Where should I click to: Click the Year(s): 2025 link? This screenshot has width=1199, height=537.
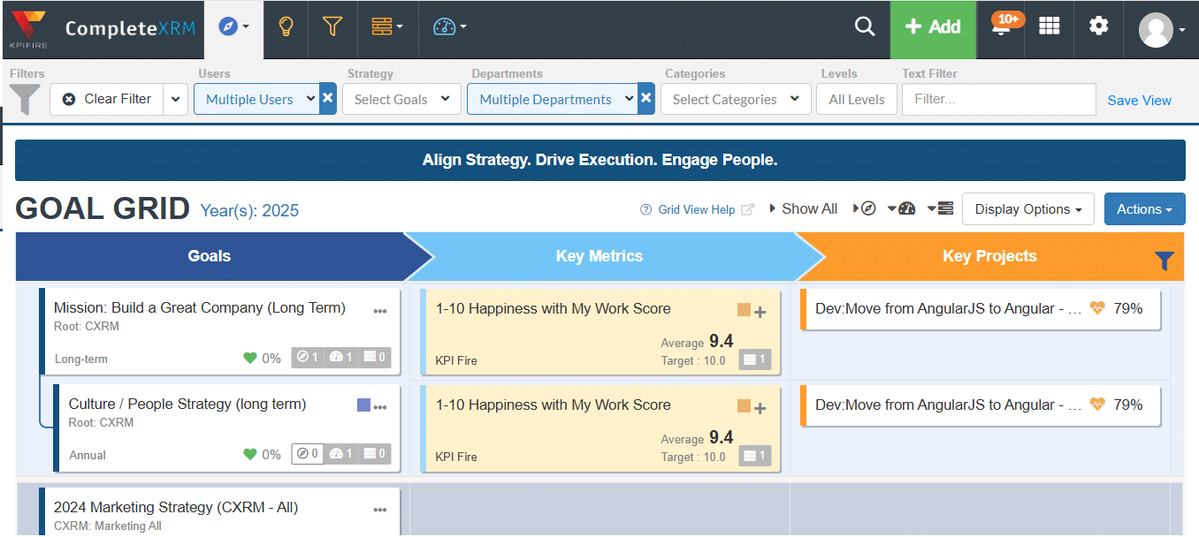249,210
